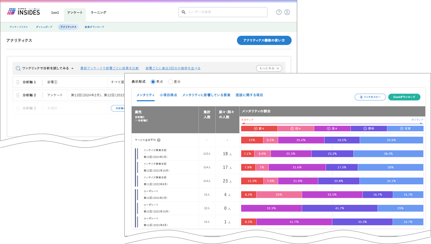This screenshot has width=431, height=244.
Task: Open the user account icon
Action: [287, 12]
